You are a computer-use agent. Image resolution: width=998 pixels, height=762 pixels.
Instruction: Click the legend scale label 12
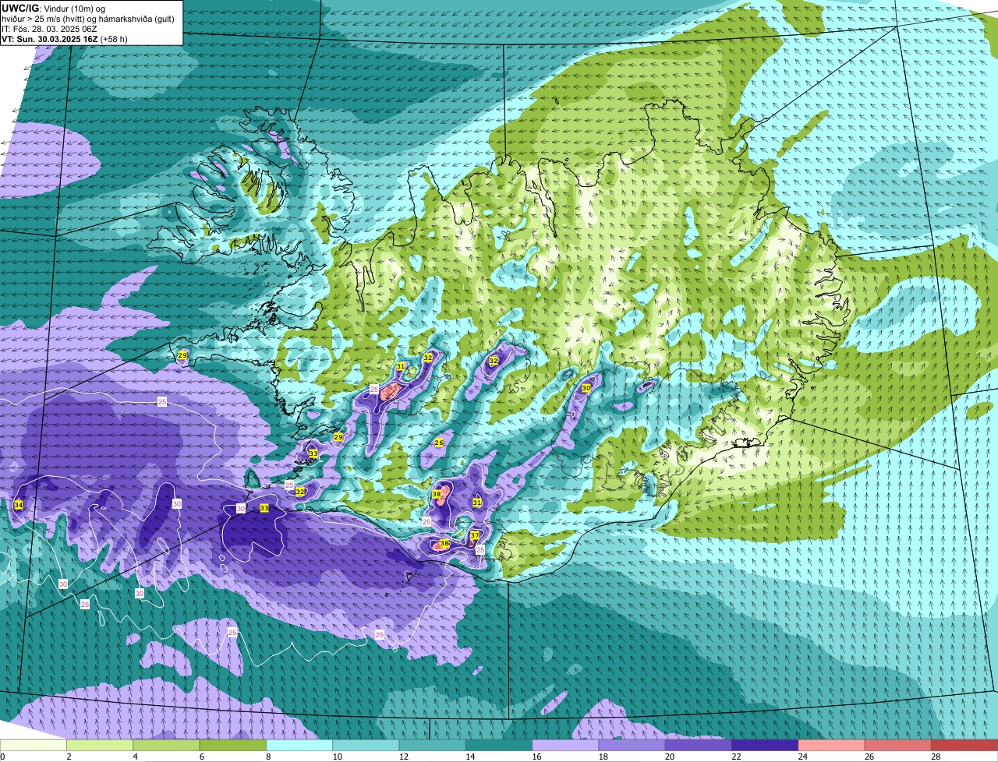click(x=403, y=757)
